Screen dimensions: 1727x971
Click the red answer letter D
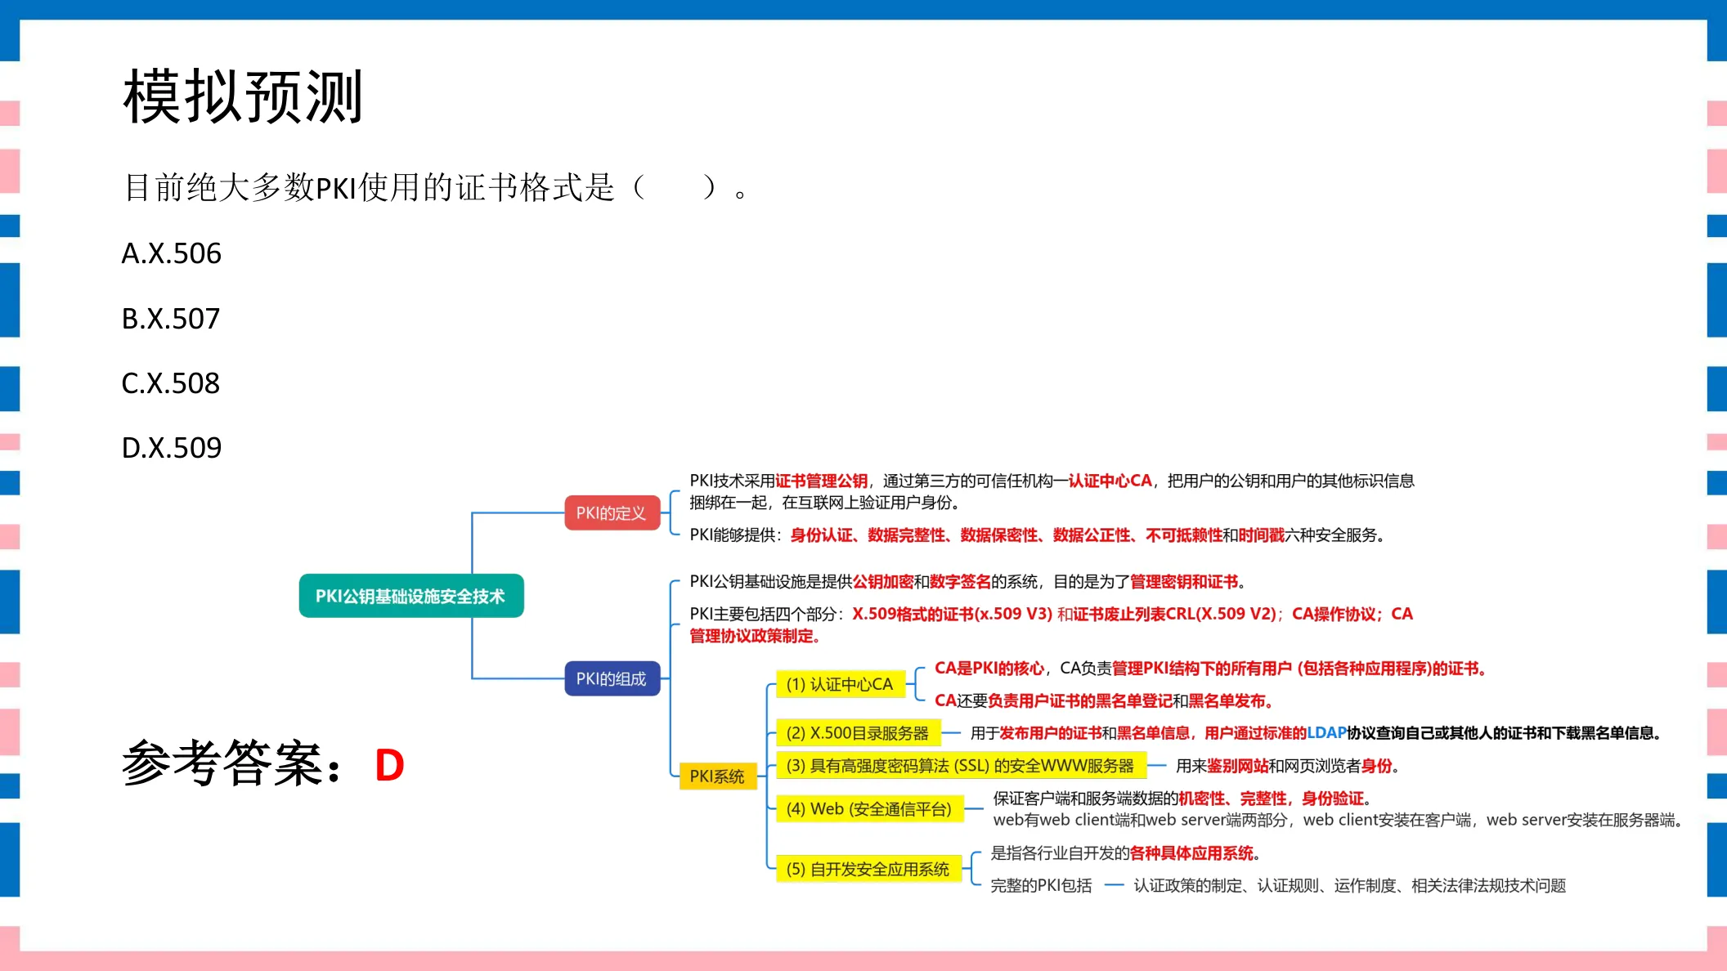(x=390, y=765)
